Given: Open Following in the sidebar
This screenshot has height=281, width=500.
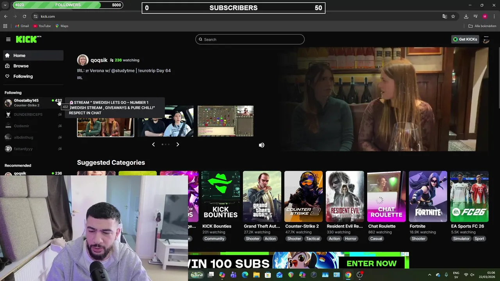Looking at the screenshot, I should coord(33,76).
